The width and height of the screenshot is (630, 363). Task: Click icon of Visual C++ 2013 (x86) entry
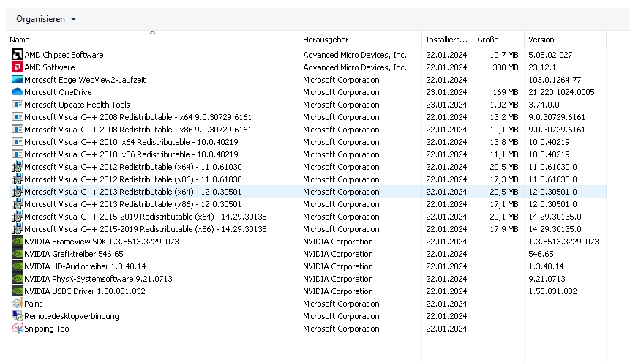click(18, 204)
